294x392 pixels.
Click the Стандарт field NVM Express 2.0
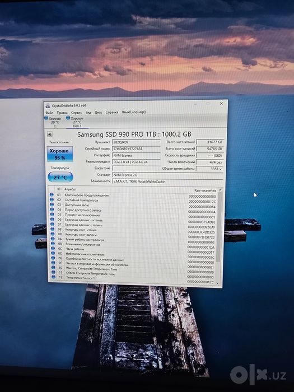point(168,175)
